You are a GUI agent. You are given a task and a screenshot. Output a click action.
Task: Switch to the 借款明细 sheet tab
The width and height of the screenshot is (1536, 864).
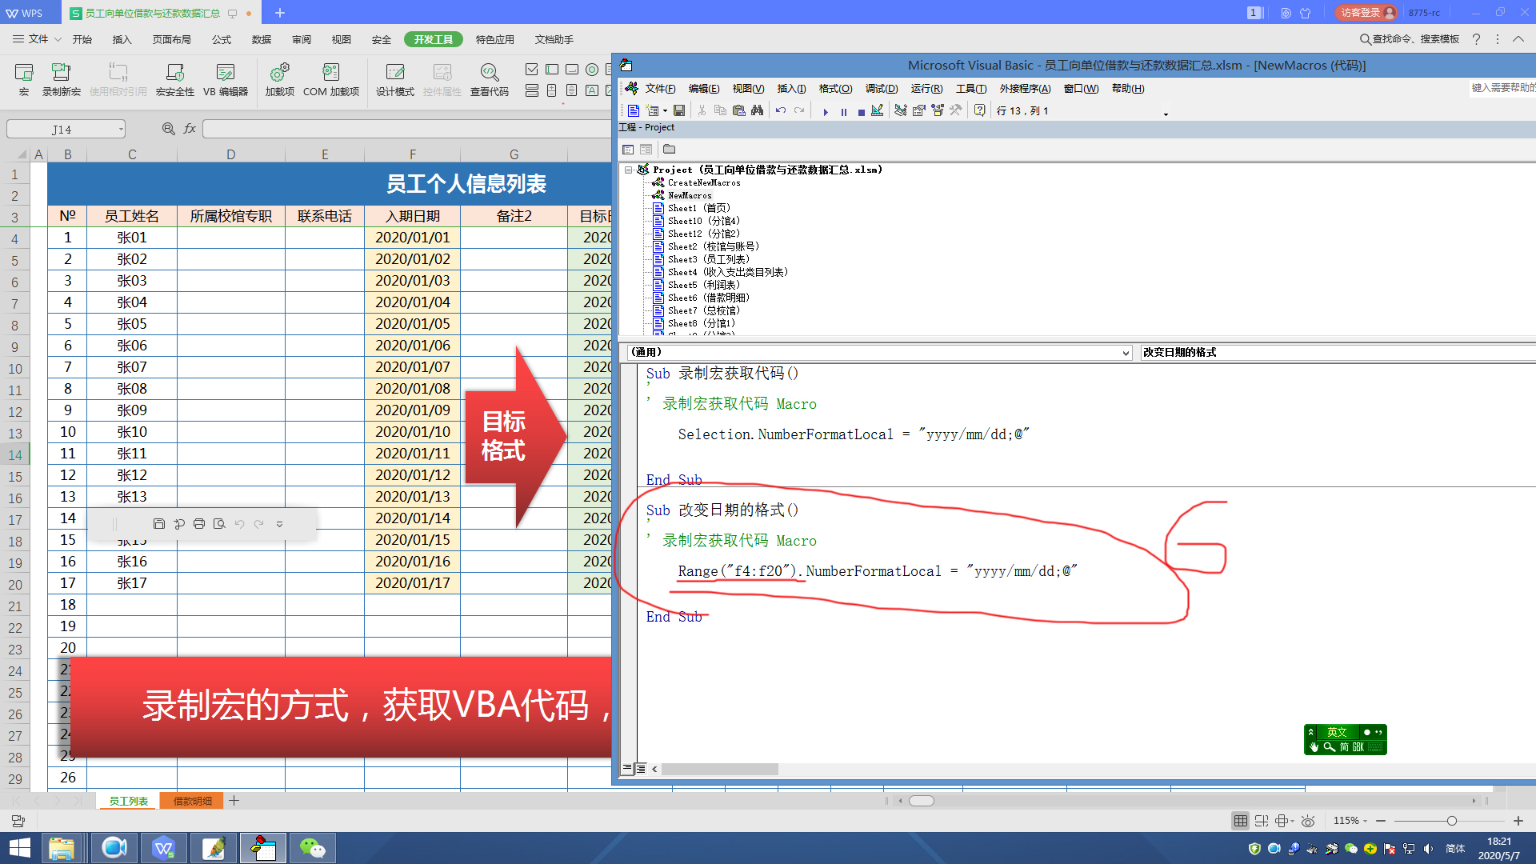pyautogui.click(x=193, y=801)
